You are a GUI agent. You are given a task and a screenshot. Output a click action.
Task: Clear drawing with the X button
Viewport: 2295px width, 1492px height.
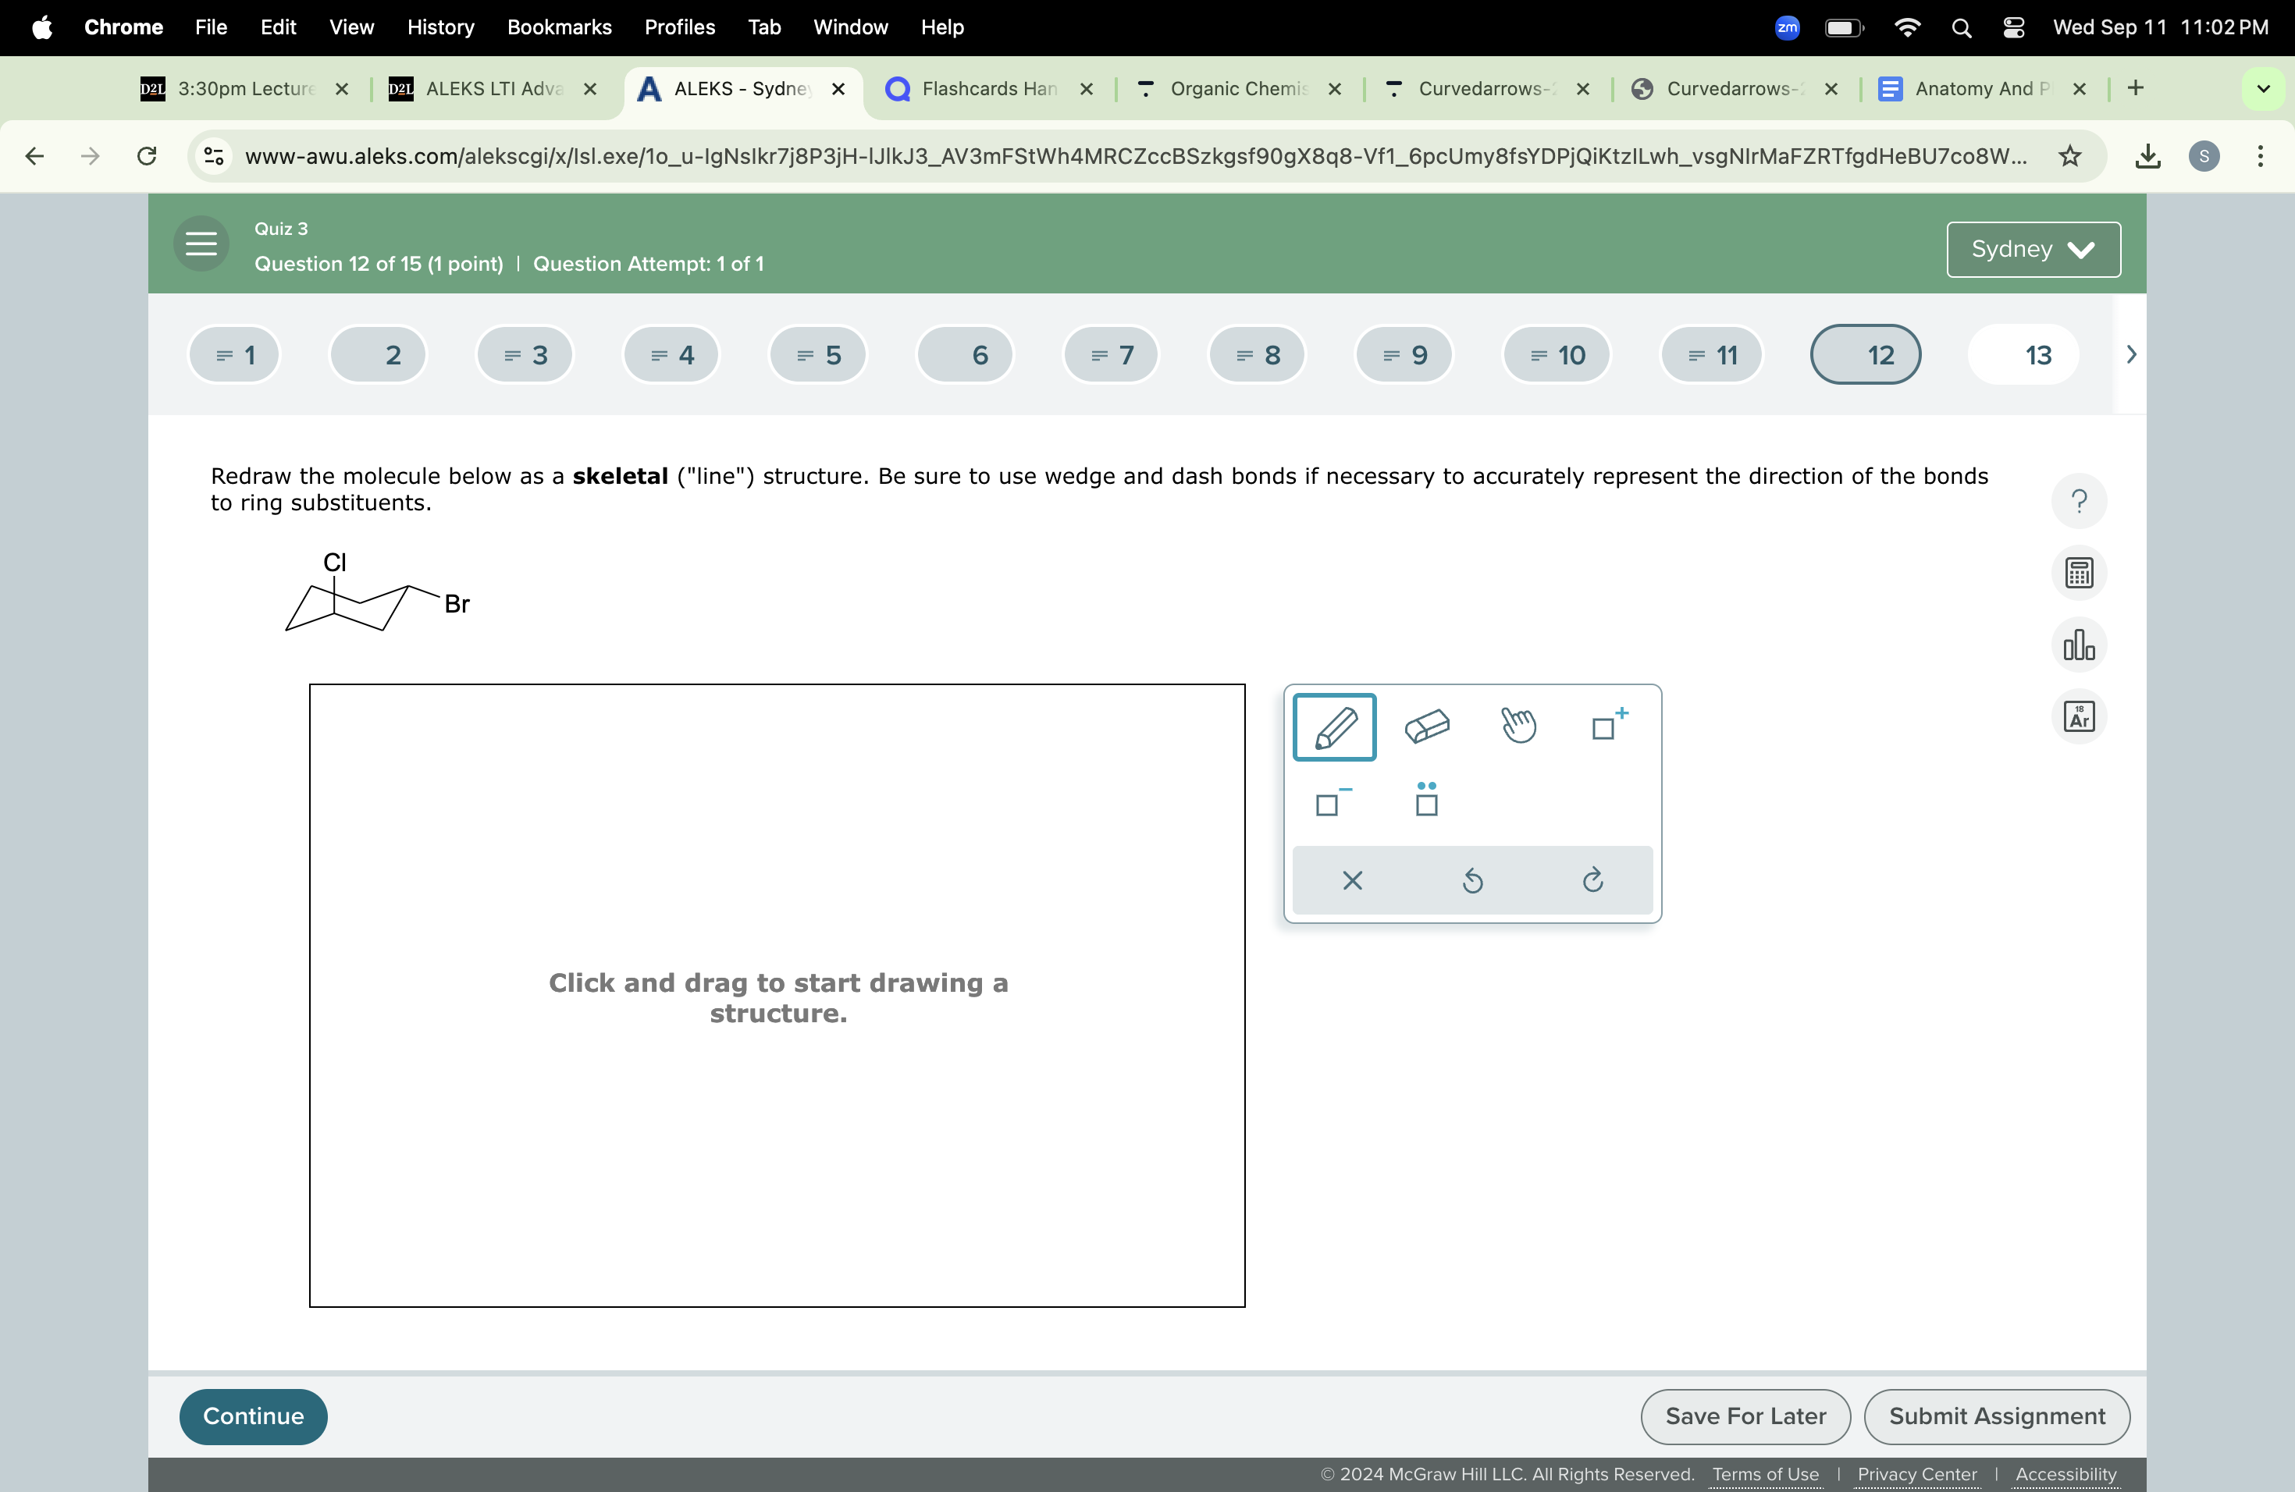tap(1352, 880)
